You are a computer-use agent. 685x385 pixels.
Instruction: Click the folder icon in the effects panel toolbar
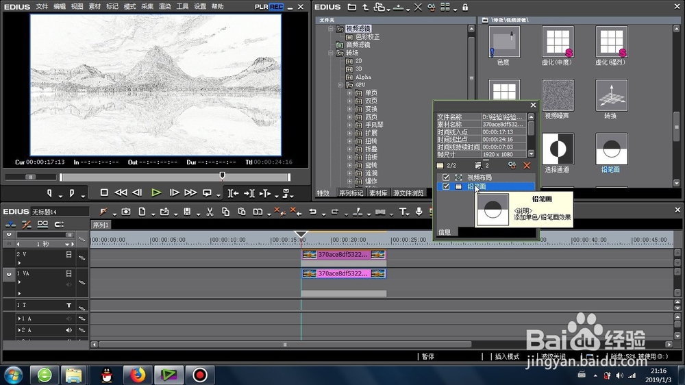pos(352,7)
